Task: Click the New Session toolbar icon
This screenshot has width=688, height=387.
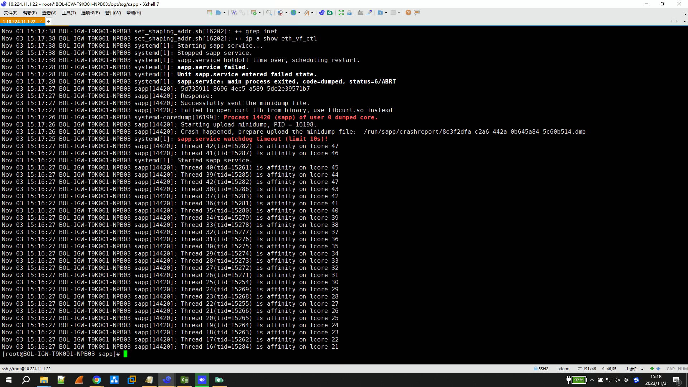Action: coord(210,13)
